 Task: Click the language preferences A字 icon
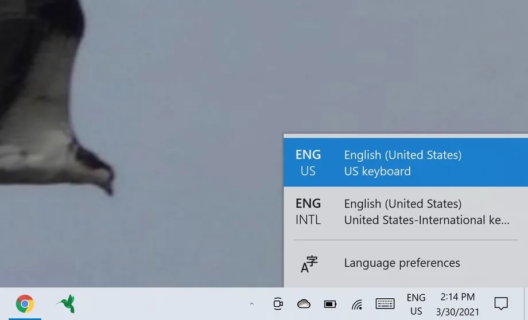[309, 264]
